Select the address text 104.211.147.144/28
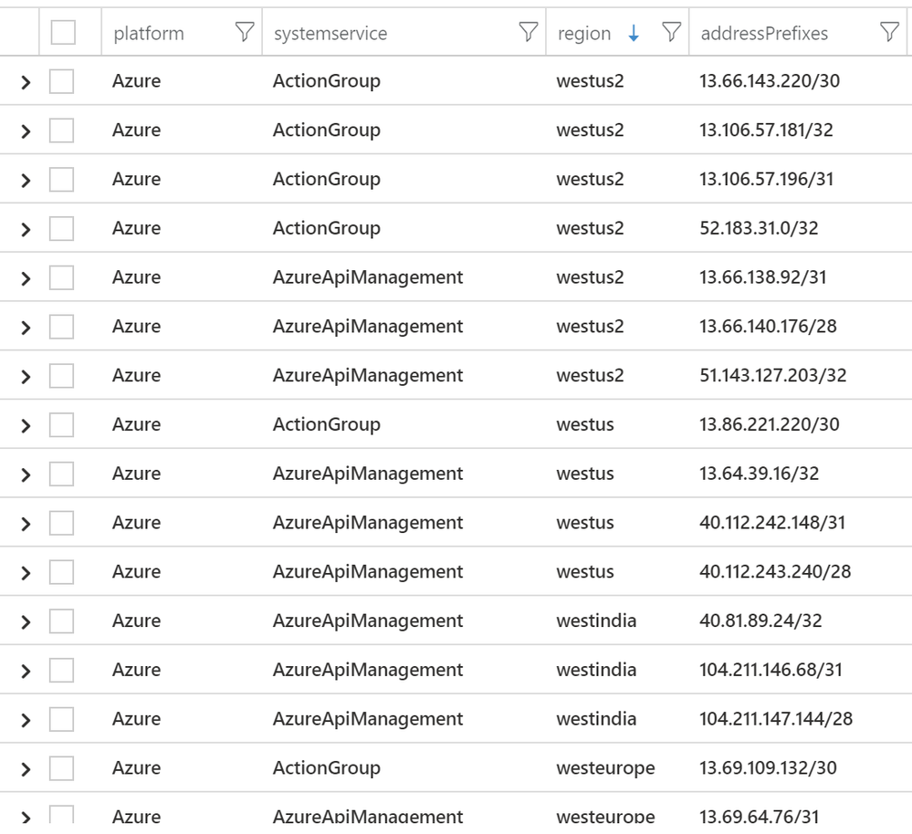Viewport: 912px width, 834px height. (x=776, y=720)
